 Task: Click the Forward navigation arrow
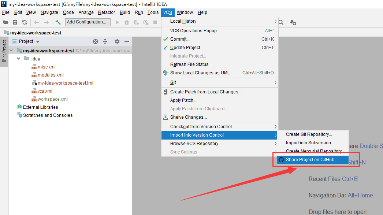tap(46, 22)
